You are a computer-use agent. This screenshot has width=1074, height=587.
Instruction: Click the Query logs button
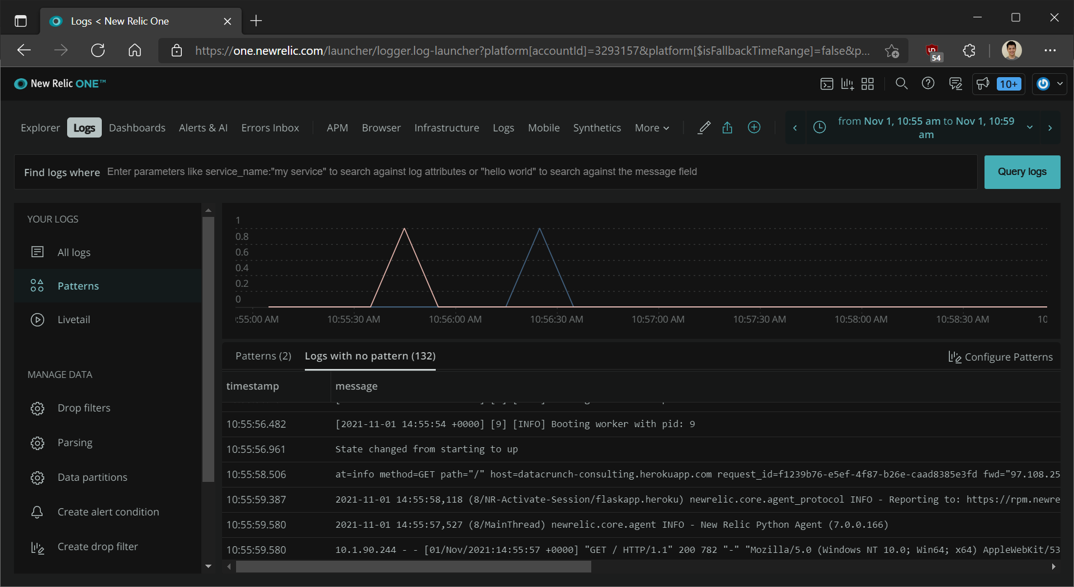coord(1022,172)
